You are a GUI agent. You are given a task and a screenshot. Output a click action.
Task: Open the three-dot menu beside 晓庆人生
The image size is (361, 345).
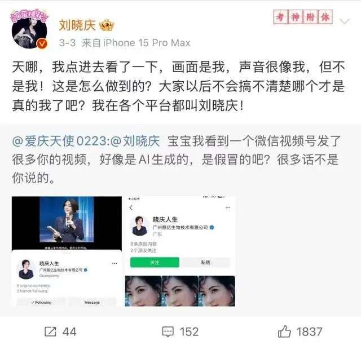tap(114, 263)
